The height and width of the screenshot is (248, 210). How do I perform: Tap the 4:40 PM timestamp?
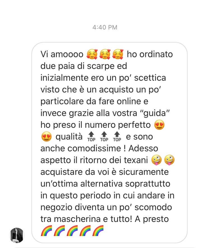[105, 27]
